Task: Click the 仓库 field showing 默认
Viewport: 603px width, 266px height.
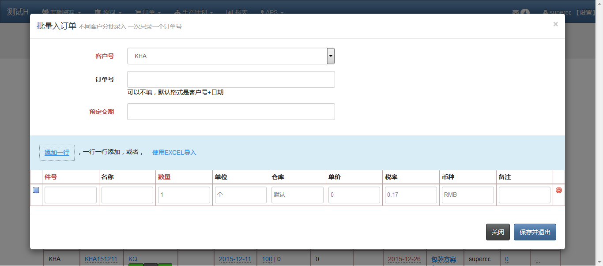Action: click(298, 195)
